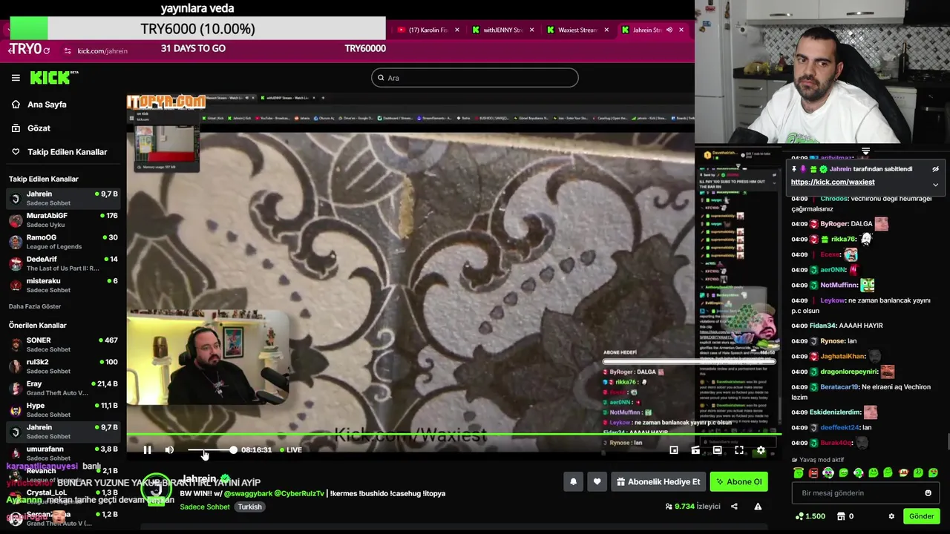950x534 pixels.
Task: Open the pinned kick.com/waxiest link
Action: pyautogui.click(x=833, y=182)
